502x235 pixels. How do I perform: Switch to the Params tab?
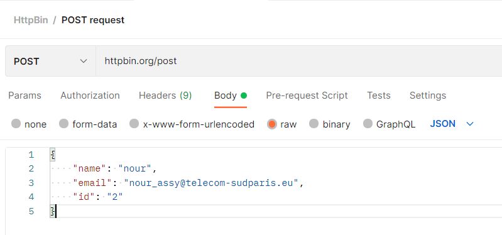coord(25,96)
